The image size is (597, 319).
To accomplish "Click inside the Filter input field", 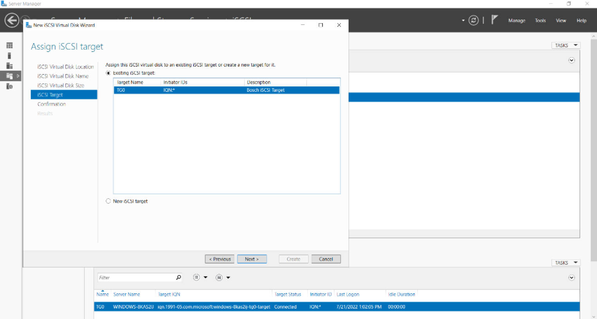I will pyautogui.click(x=136, y=278).
